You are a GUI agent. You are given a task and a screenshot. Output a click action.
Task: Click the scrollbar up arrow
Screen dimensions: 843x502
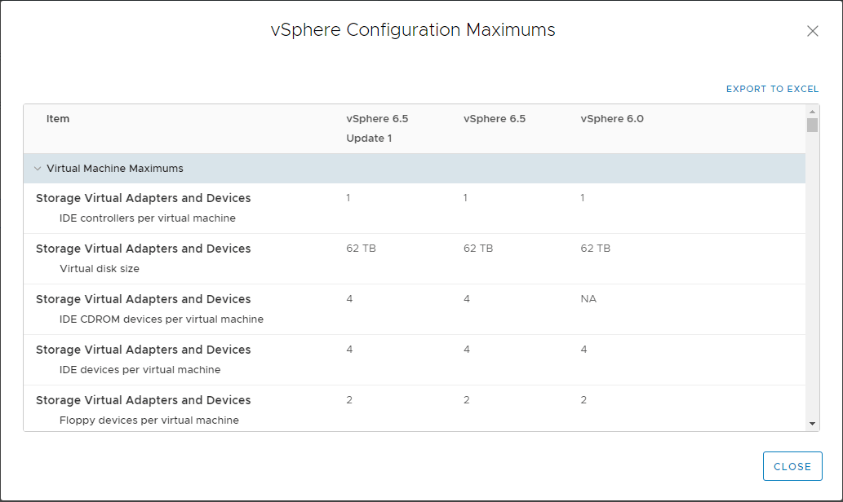(x=812, y=112)
